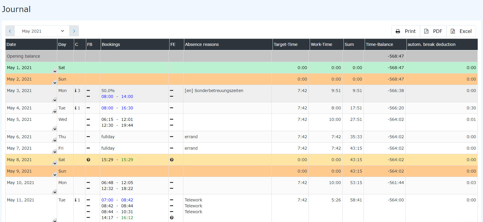Open the 14:00 booking link on May 3
This screenshot has width=483, height=222.
[127, 96]
